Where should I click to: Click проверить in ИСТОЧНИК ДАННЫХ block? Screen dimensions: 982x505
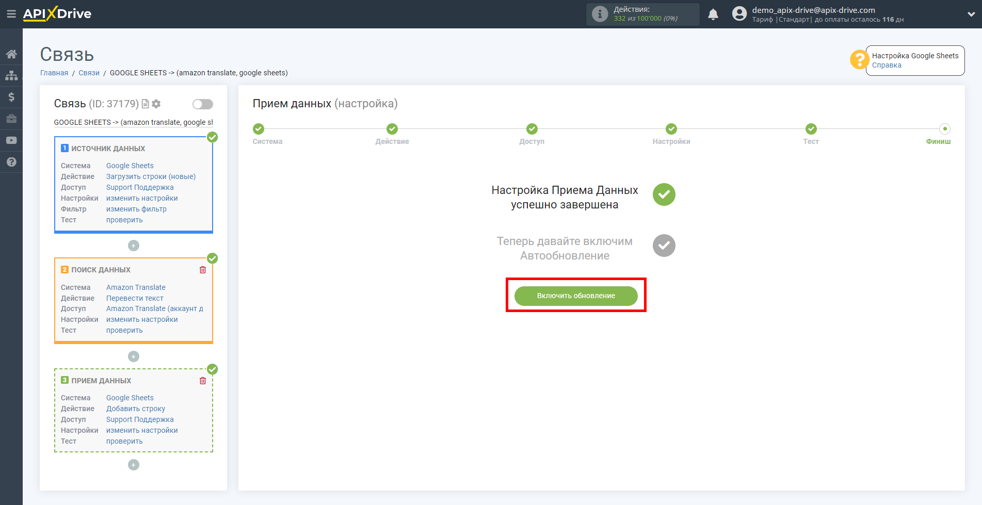tap(124, 220)
